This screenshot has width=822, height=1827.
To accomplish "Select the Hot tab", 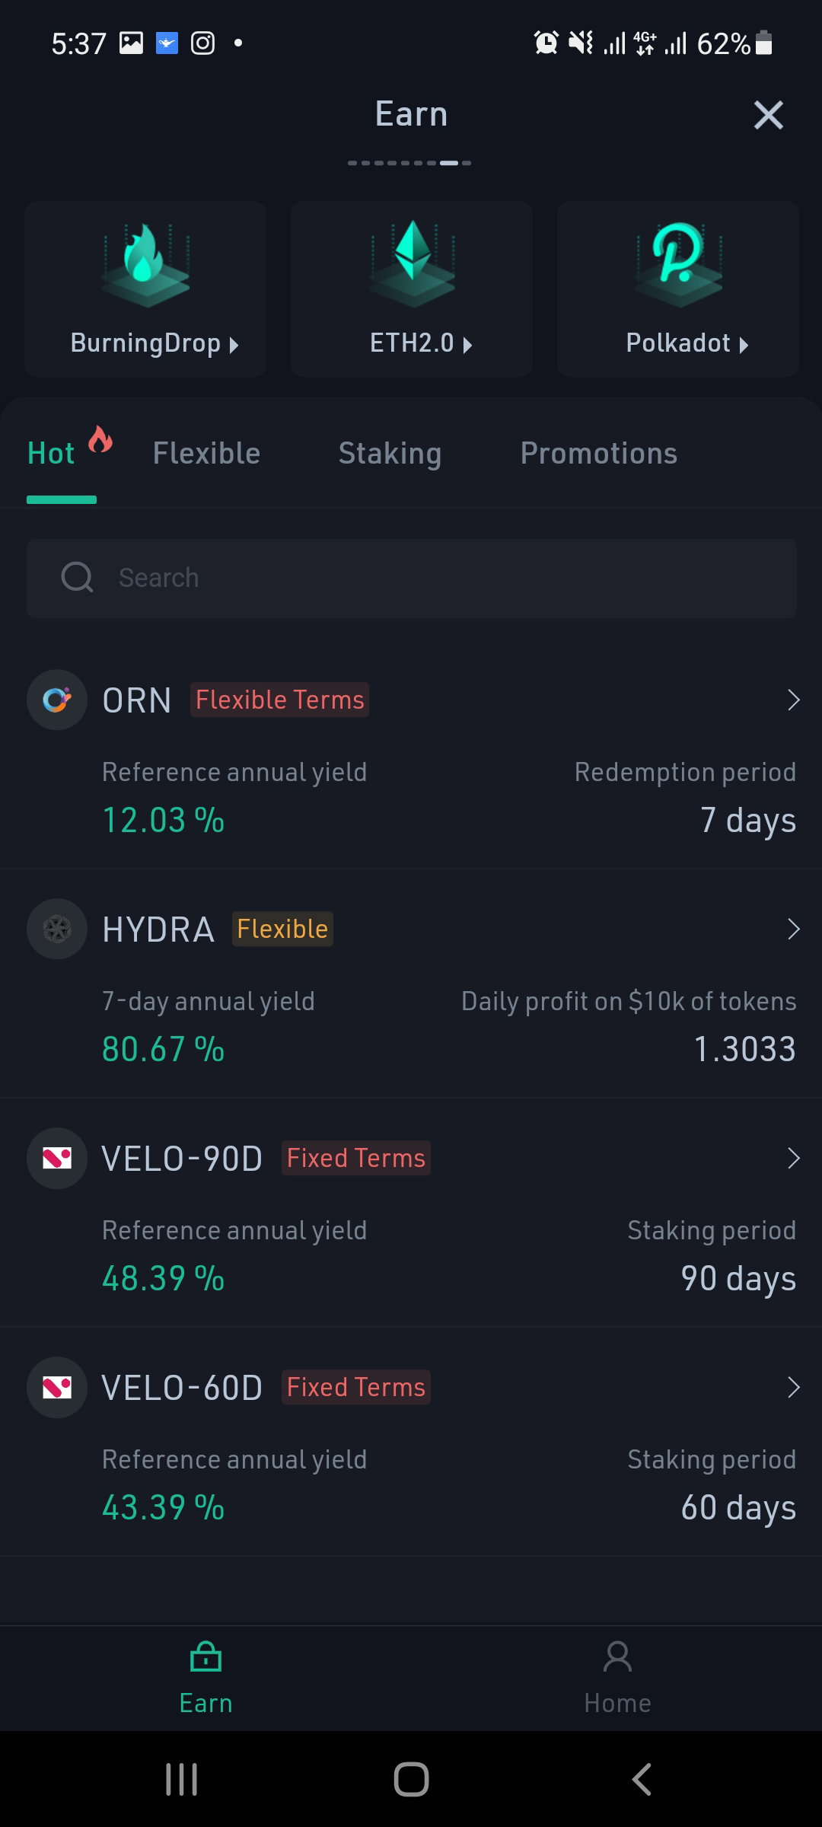I will [x=51, y=454].
